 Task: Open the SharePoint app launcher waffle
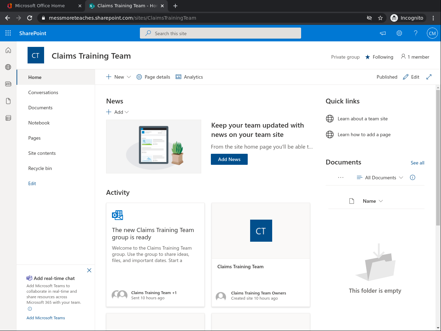pyautogui.click(x=8, y=33)
